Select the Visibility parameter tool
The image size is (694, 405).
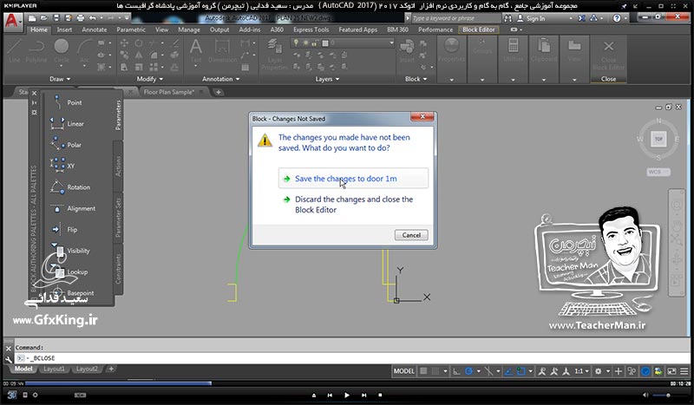[70, 251]
